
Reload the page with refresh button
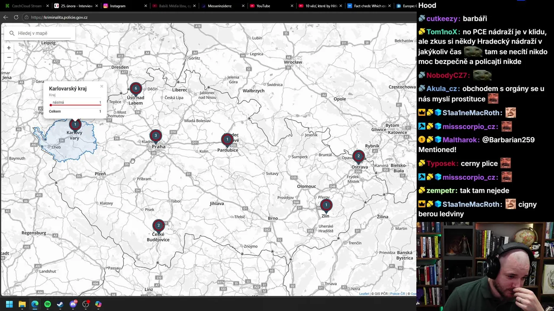point(16,17)
